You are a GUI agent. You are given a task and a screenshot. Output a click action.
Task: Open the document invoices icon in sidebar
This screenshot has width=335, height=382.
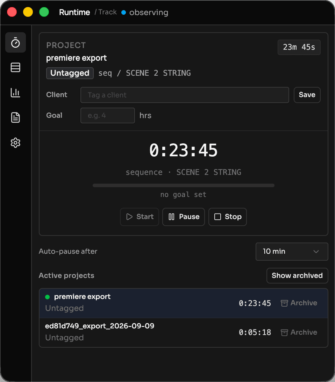[15, 118]
